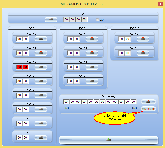Click the second byte of Bank 1 Word 7

pyautogui.click(x=76, y=81)
